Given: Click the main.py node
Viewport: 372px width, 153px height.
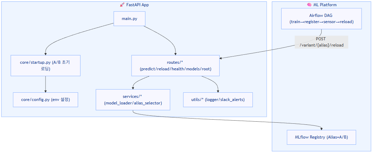Looking at the screenshot, I should [130, 19].
